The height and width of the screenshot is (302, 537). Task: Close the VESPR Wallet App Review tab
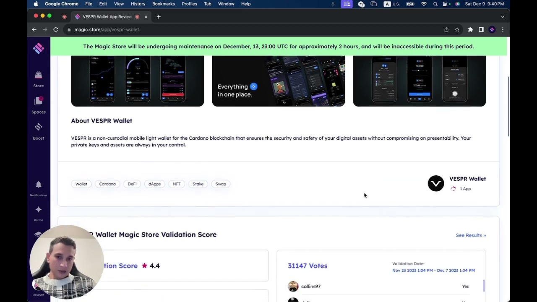(146, 17)
